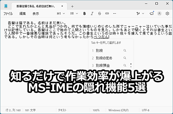Image resolution: width=173 pixels, height=114 pixels.
Task: Open the 編集 menu
Action: (23, 14)
